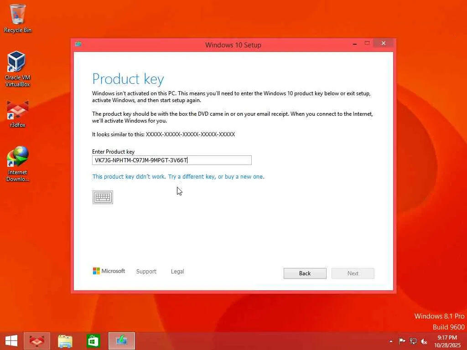Go Back to the previous setup step
The image size is (467, 350).
point(305,273)
